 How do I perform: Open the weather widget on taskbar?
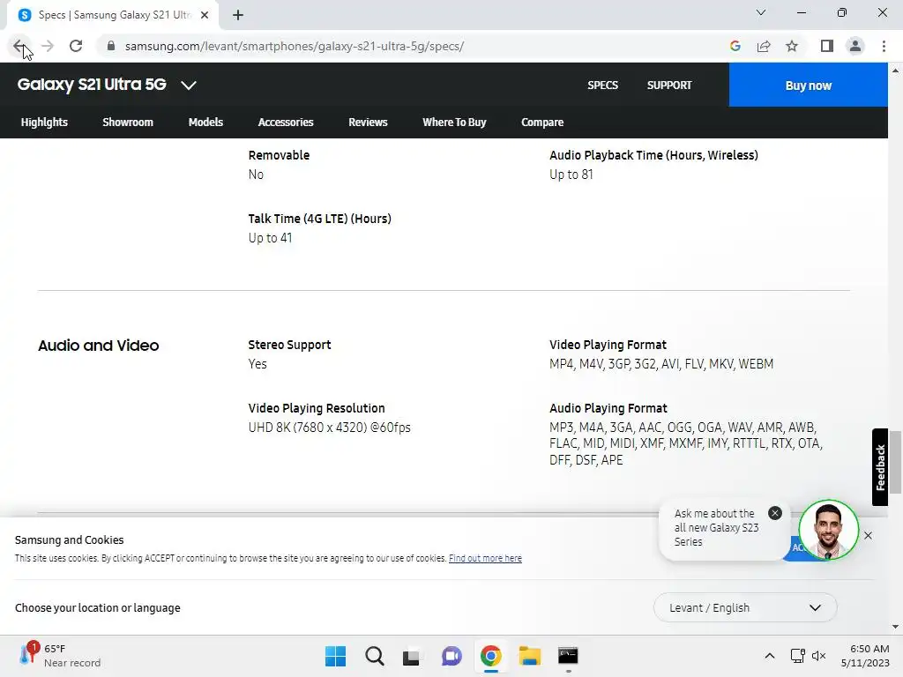coord(60,655)
